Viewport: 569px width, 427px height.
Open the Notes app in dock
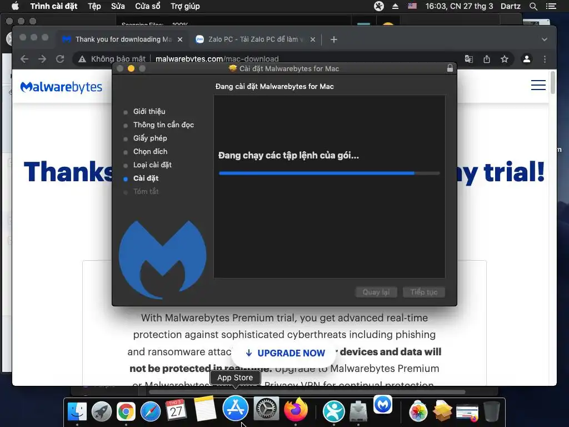(x=205, y=410)
